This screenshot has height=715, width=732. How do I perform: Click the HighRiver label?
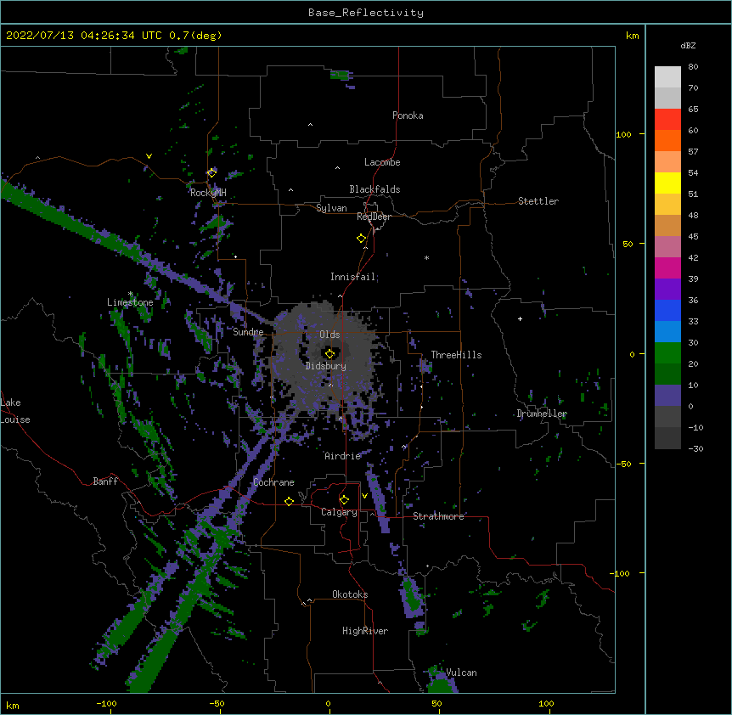coord(365,631)
